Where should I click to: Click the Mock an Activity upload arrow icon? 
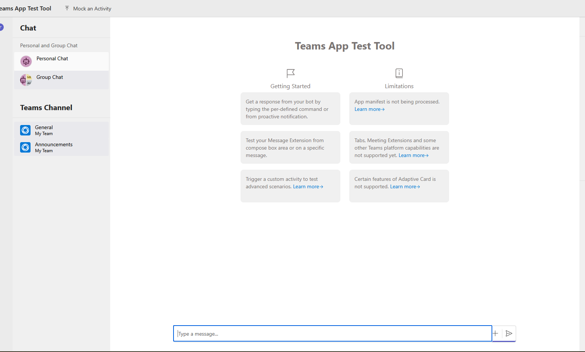67,8
